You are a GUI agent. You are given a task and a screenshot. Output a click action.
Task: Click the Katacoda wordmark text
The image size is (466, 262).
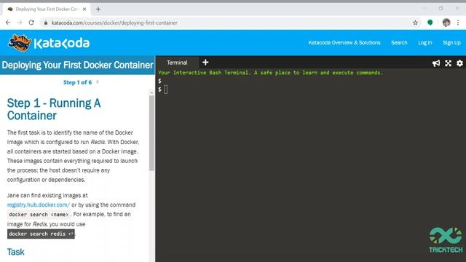point(61,43)
